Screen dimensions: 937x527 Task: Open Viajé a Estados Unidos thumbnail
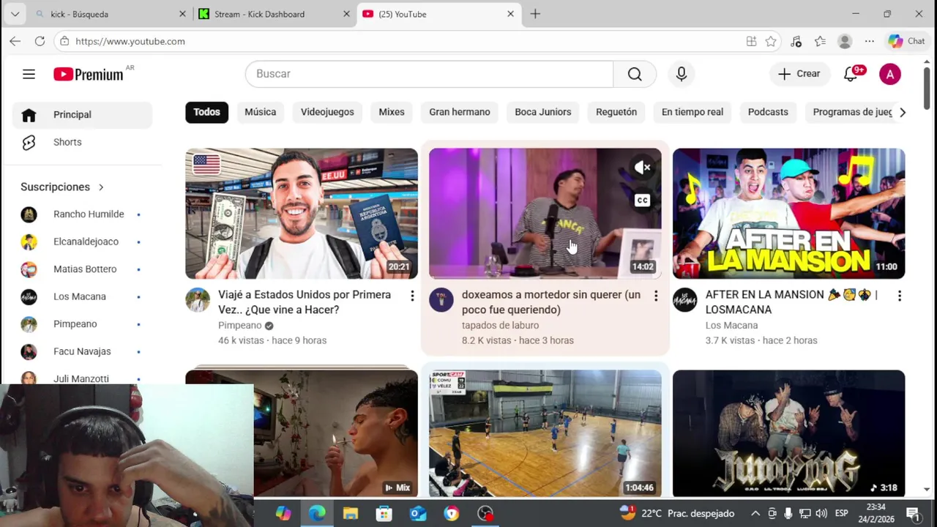[302, 214]
